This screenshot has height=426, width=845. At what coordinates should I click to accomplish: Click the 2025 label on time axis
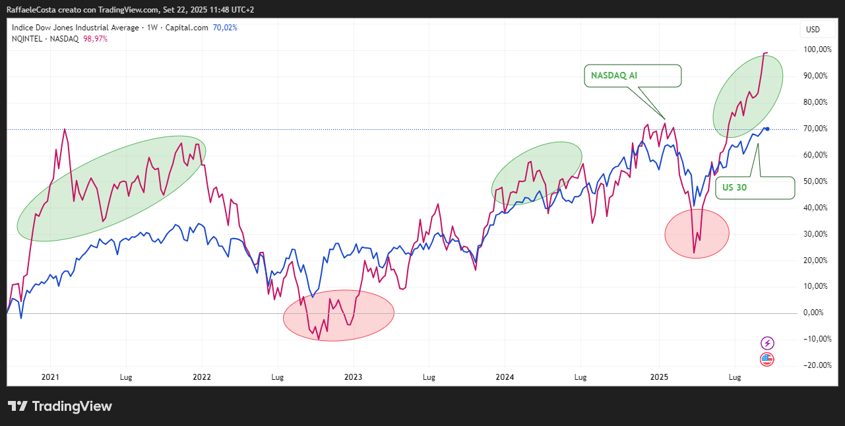pos(659,377)
